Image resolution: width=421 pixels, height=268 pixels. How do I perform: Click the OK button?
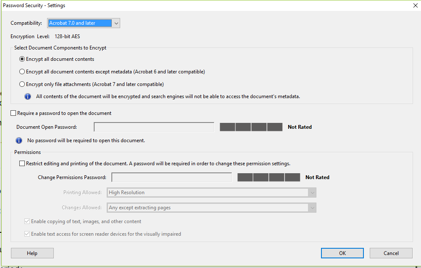(x=342, y=253)
